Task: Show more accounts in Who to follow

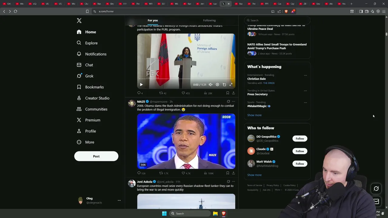Action: pos(254,175)
